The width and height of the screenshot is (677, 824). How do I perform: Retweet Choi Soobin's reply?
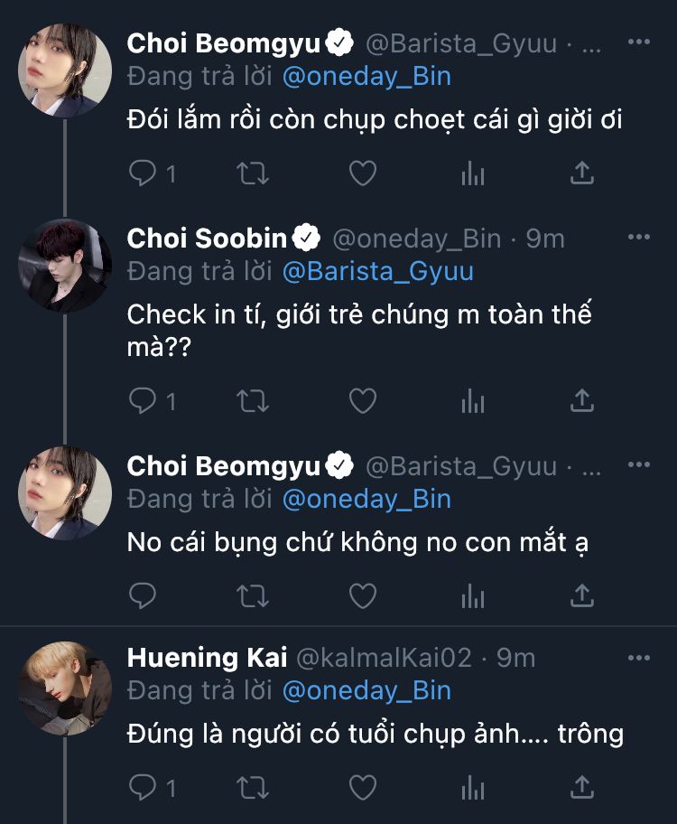(x=253, y=400)
